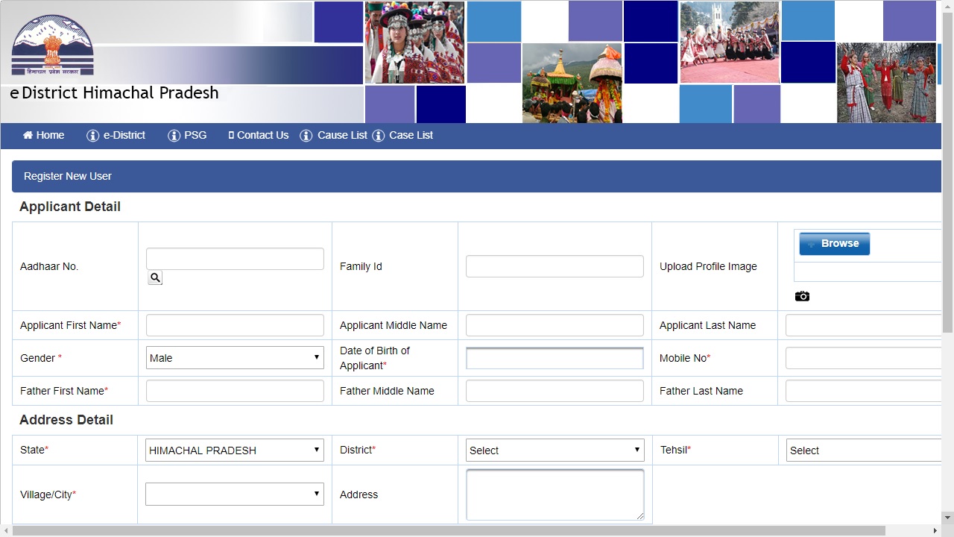The width and height of the screenshot is (954, 537).
Task: Open the District selection dropdown
Action: pyautogui.click(x=554, y=450)
